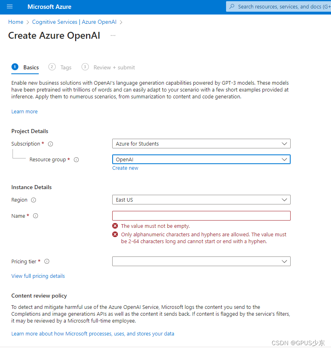Open the Region dropdown showing East US
This screenshot has width=331, height=350.
(201, 200)
